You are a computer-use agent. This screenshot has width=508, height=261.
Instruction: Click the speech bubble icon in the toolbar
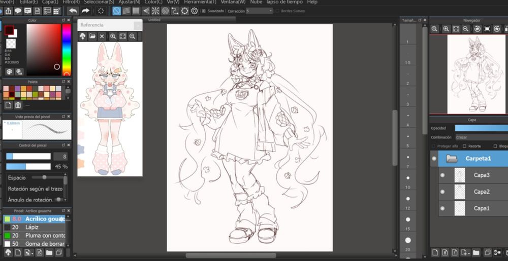[x=18, y=11]
